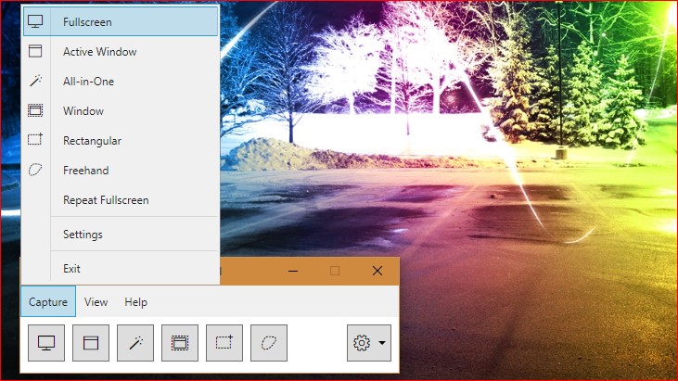Pick All-in-One in the Capture menu
Screen dimensions: 678x381
[121, 82]
